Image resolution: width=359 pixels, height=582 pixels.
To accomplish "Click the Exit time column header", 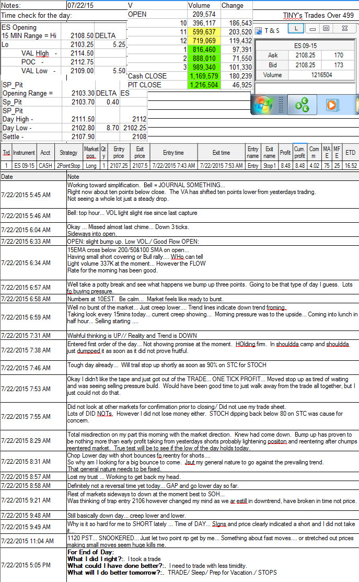I will pos(221,153).
